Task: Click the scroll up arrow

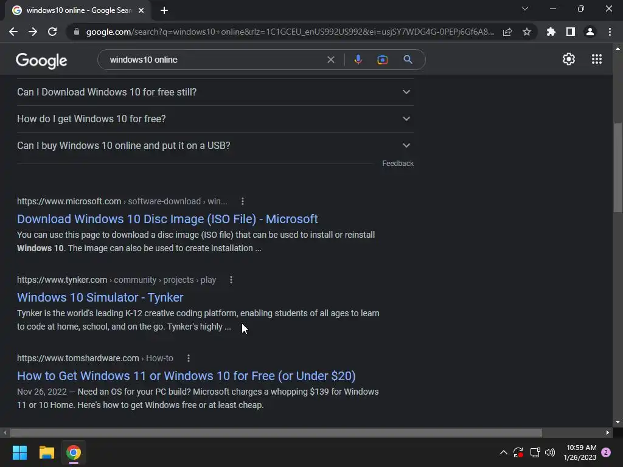Action: [618, 49]
